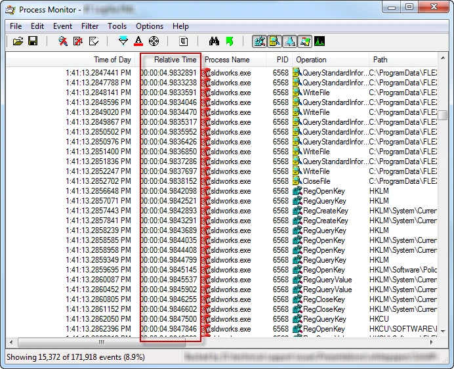Toggle the Autoscroll toolbar icon
This screenshot has width=454, height=369.
[78, 41]
